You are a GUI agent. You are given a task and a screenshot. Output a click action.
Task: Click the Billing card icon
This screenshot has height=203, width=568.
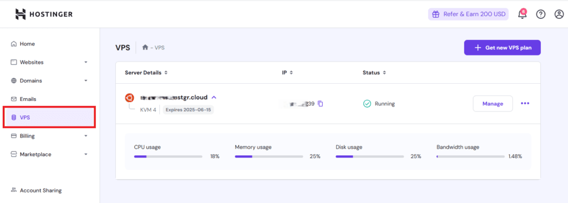(x=14, y=136)
